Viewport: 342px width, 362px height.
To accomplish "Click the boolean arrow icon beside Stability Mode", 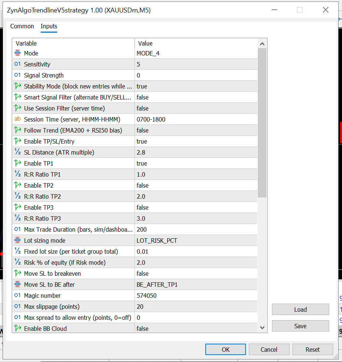I will click(x=18, y=86).
